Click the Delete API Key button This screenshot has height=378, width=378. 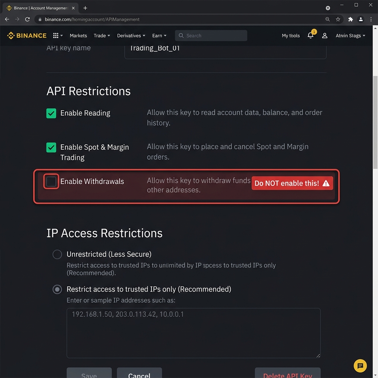point(288,373)
